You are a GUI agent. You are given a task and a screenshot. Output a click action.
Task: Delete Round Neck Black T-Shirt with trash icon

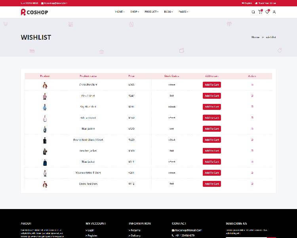click(x=252, y=140)
